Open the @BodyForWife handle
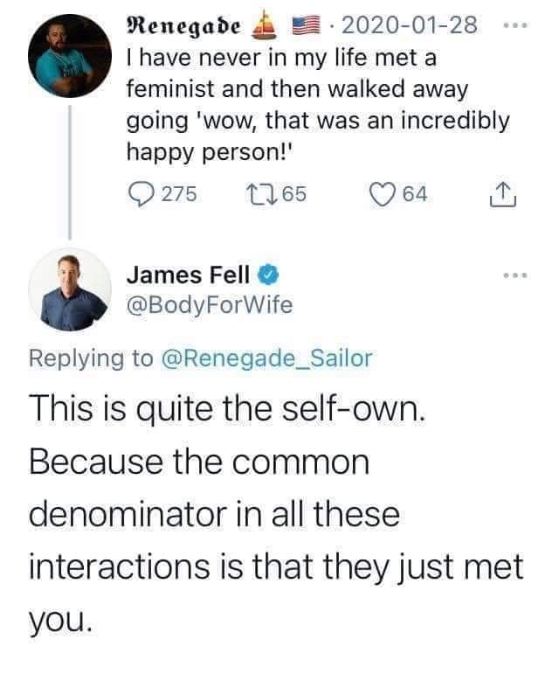Image resolution: width=559 pixels, height=674 pixels. coord(210,305)
